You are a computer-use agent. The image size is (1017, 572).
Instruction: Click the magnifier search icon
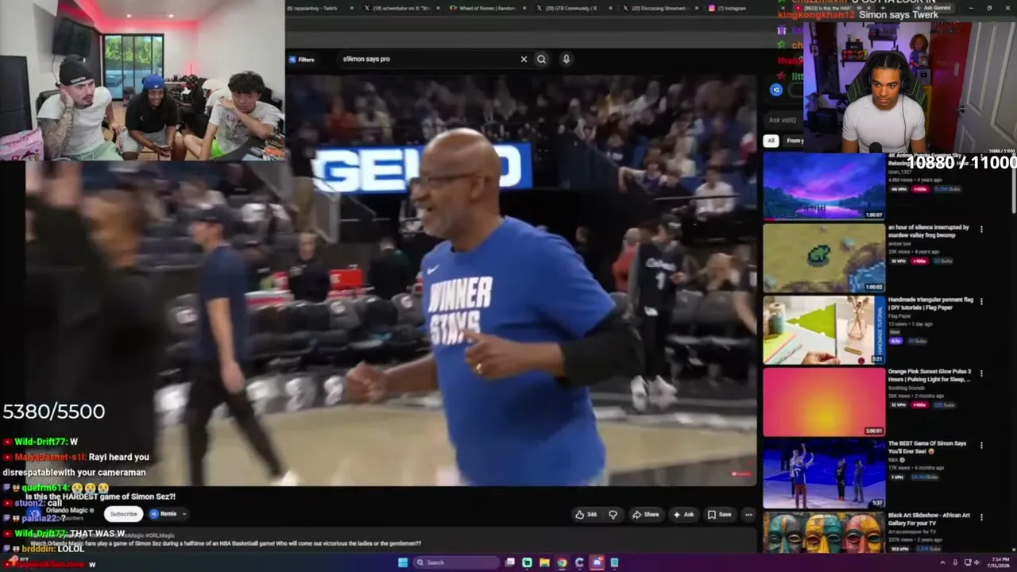click(541, 59)
